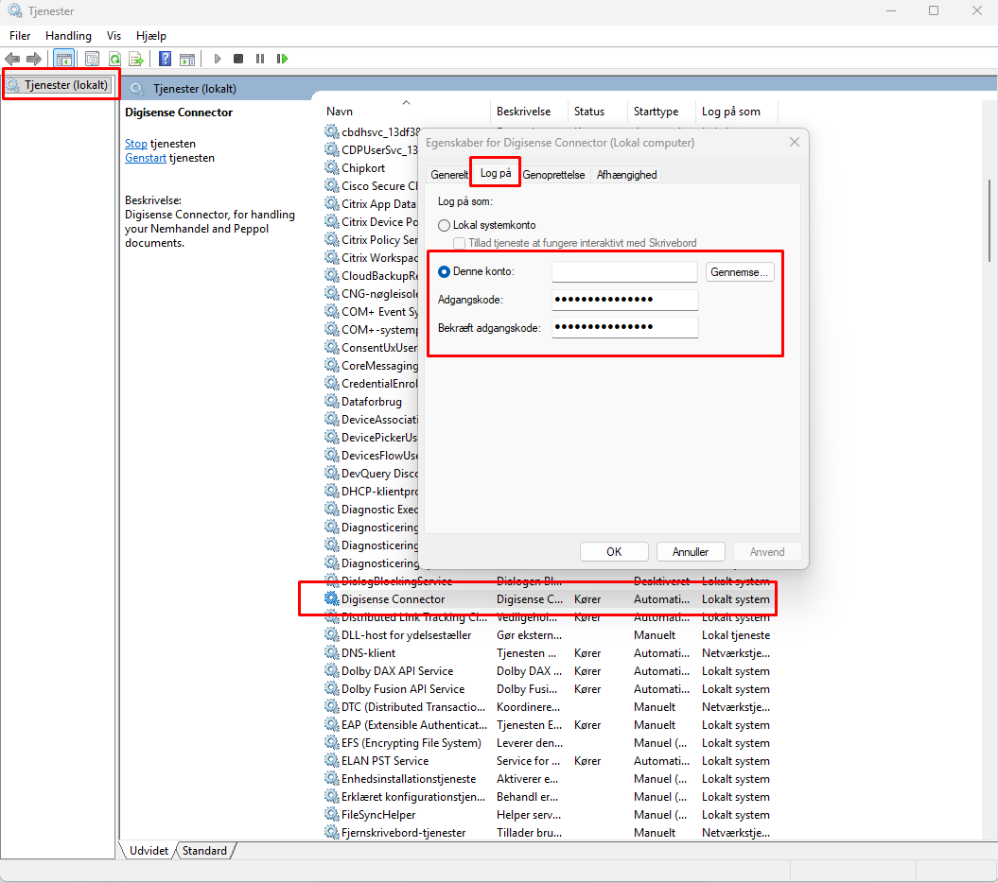Toggle the Show/Hide Action Pane icon
Image resolution: width=998 pixels, height=883 pixels.
tap(187, 60)
